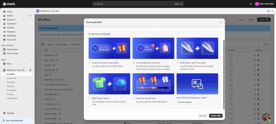The height and width of the screenshot is (124, 276).
Task: Click the pin icon beside BOGOS.io sidebar app
Action: pos(30,70)
